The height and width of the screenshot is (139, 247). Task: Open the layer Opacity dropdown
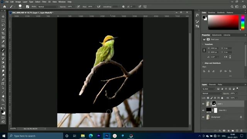pos(237,93)
